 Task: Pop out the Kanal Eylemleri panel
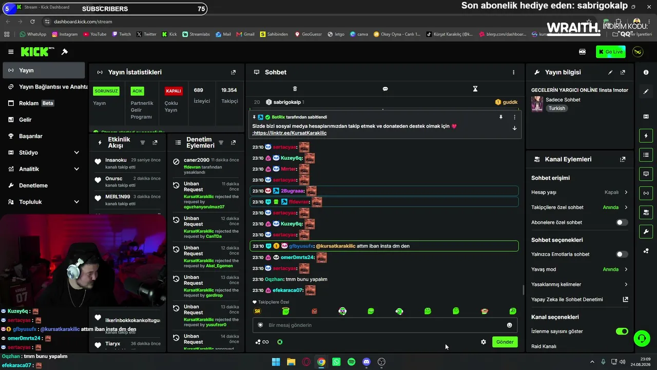pyautogui.click(x=623, y=159)
